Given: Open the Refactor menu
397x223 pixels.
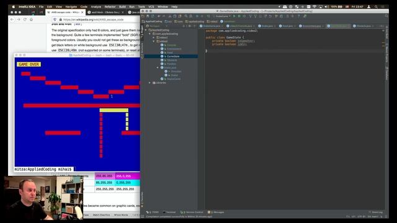Looking at the screenshot, I should [110, 7].
